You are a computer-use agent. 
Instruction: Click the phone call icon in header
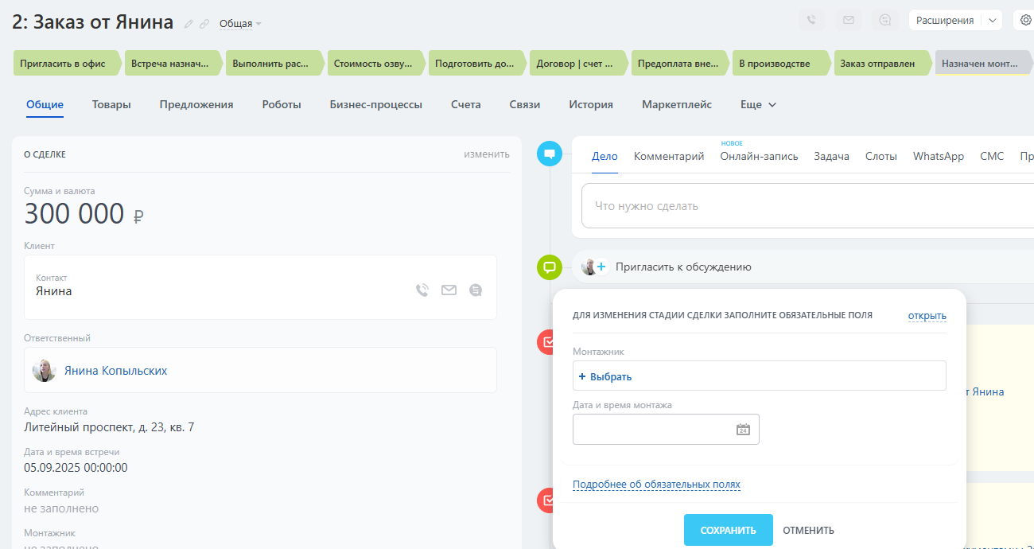(811, 21)
